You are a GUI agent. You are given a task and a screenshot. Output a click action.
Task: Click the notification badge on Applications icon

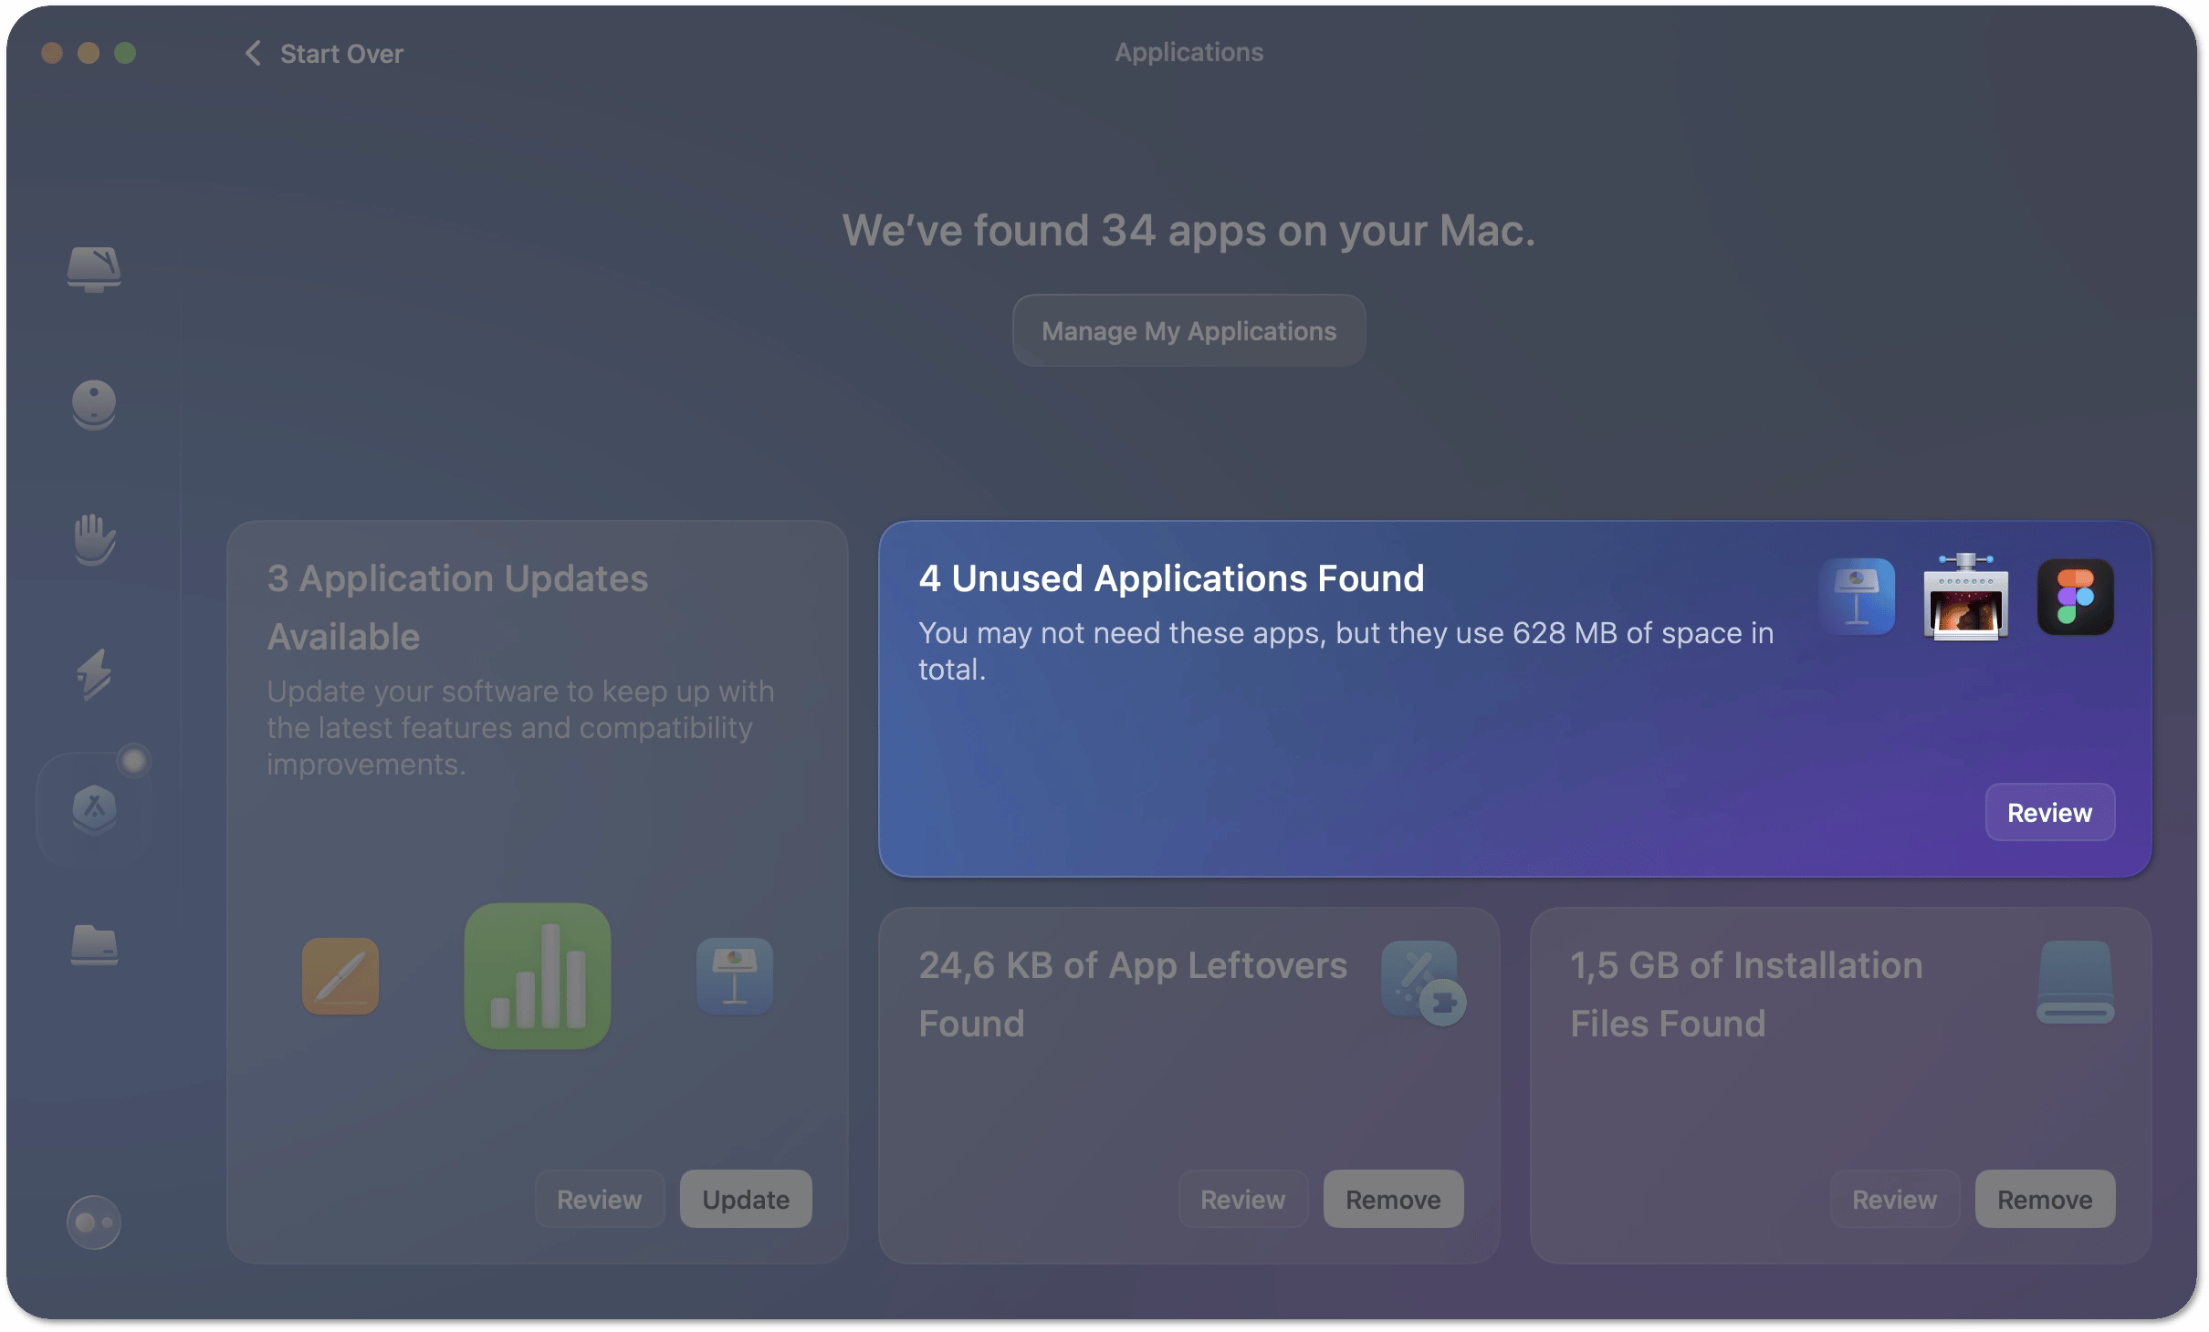tap(134, 760)
